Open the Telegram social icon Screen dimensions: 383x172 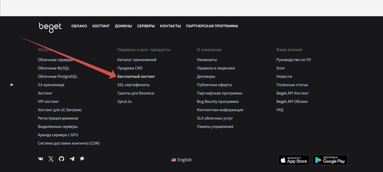[x=72, y=159]
